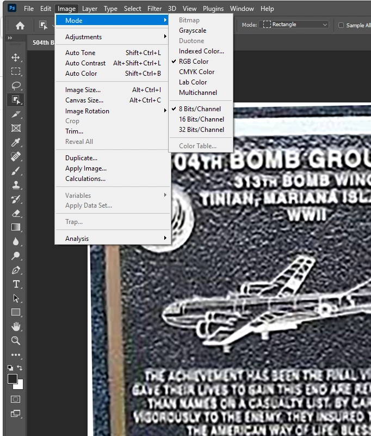Choose 16 Bits/Channel option
The image size is (371, 436).
pos(201,119)
